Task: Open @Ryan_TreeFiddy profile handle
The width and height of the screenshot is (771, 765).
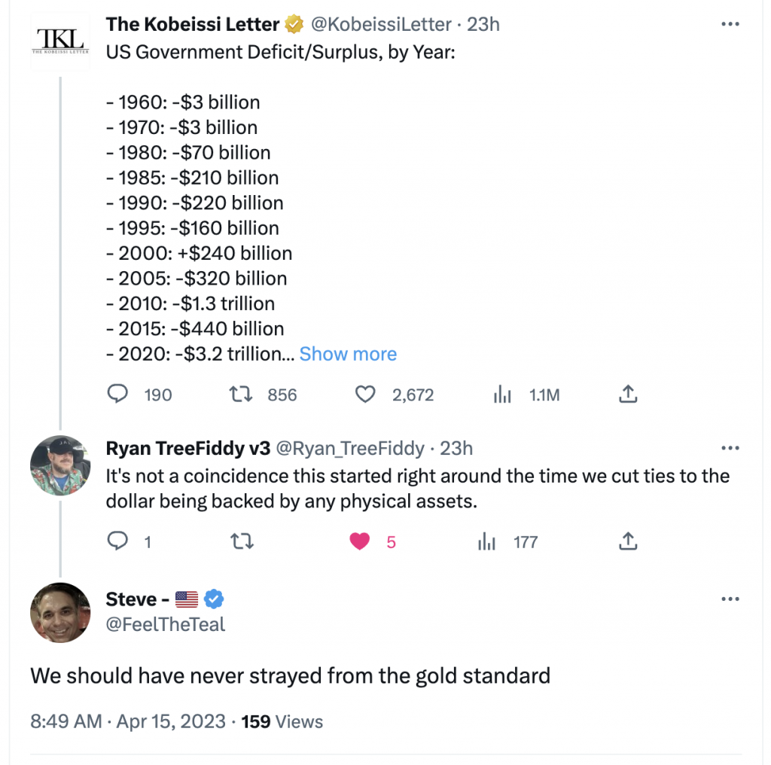Action: click(350, 449)
